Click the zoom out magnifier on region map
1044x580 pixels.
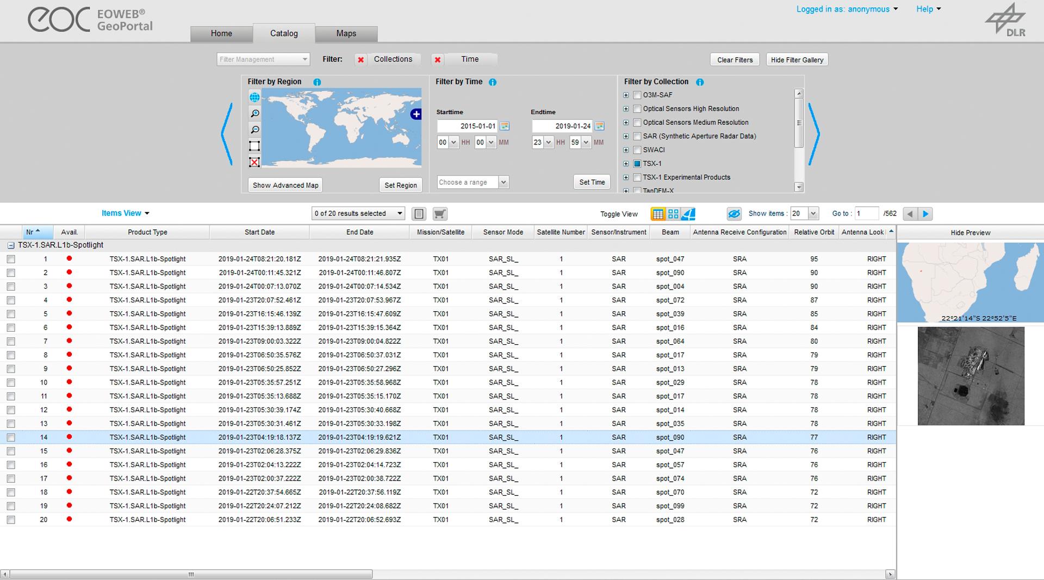[x=254, y=130]
